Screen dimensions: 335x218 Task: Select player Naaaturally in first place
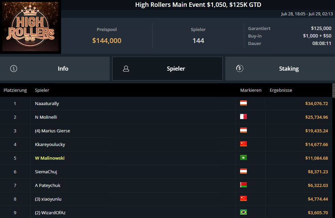tap(47, 103)
